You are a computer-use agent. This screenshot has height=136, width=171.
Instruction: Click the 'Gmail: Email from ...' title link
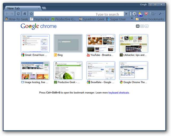click(36, 55)
